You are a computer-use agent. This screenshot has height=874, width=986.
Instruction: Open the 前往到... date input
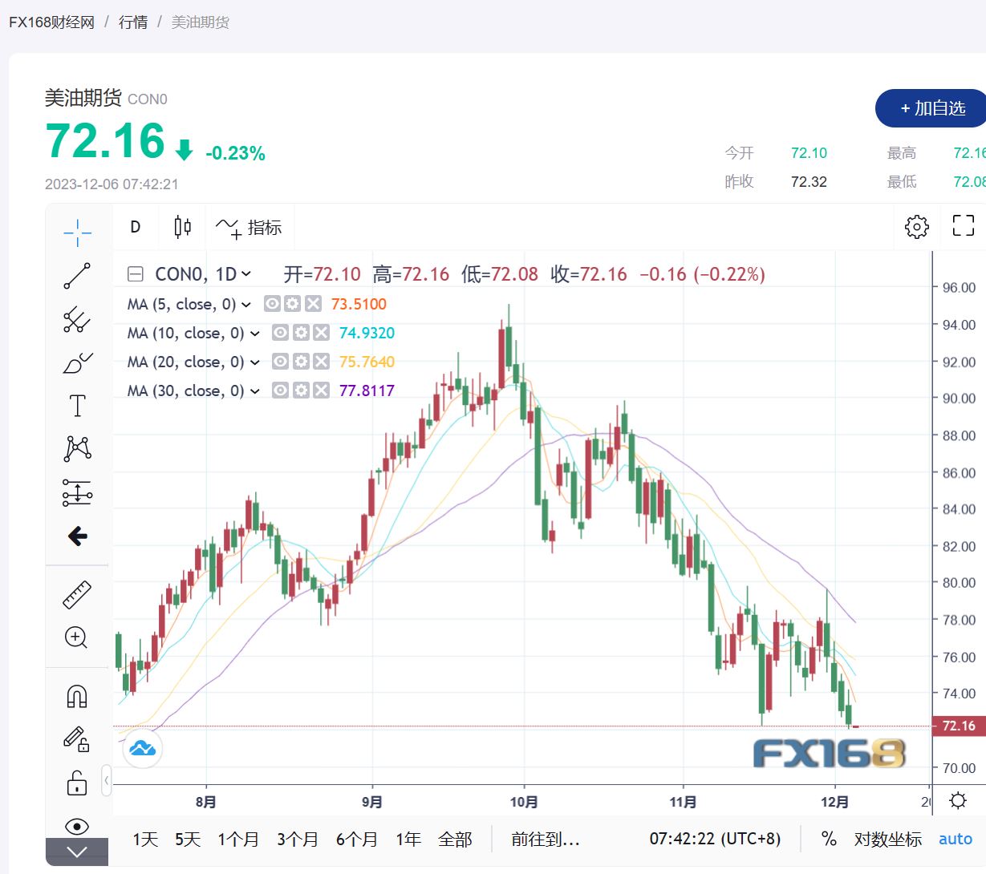pos(546,840)
